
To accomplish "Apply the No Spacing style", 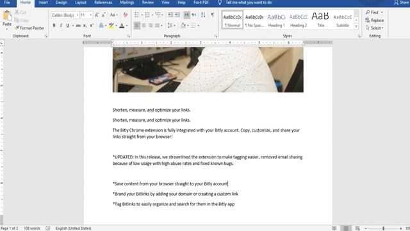I will tap(254, 20).
